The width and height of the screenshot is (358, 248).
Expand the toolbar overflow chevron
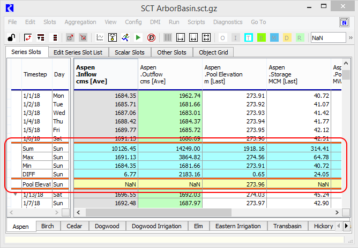pyautogui.click(x=350, y=38)
